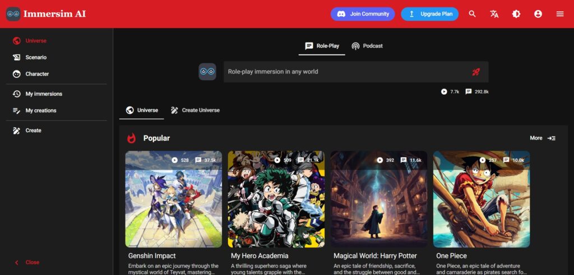Viewport: 574px width, 275px height.
Task: Click the red rocket launch icon
Action: click(x=475, y=72)
